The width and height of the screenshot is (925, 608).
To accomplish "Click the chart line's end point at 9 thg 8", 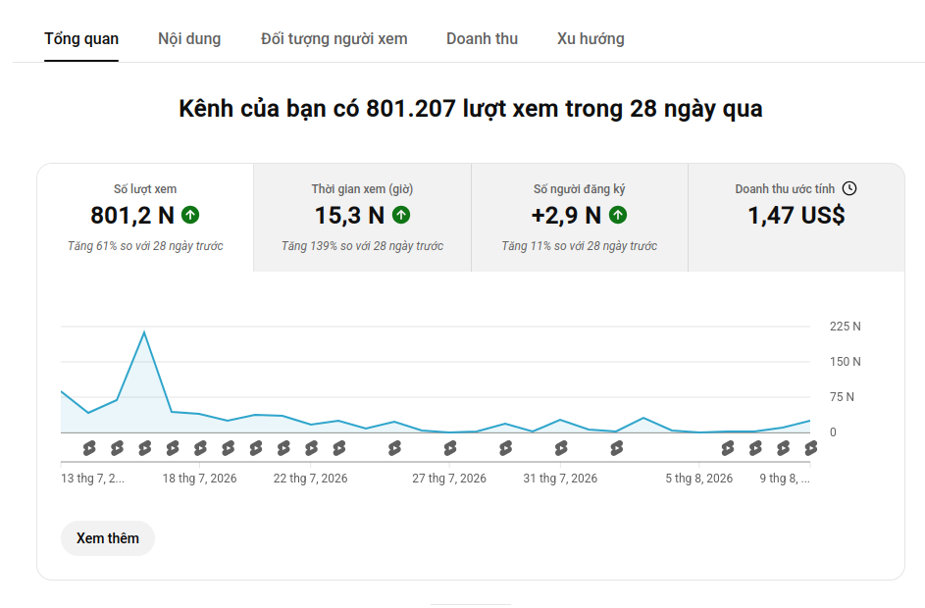I will pyautogui.click(x=809, y=421).
